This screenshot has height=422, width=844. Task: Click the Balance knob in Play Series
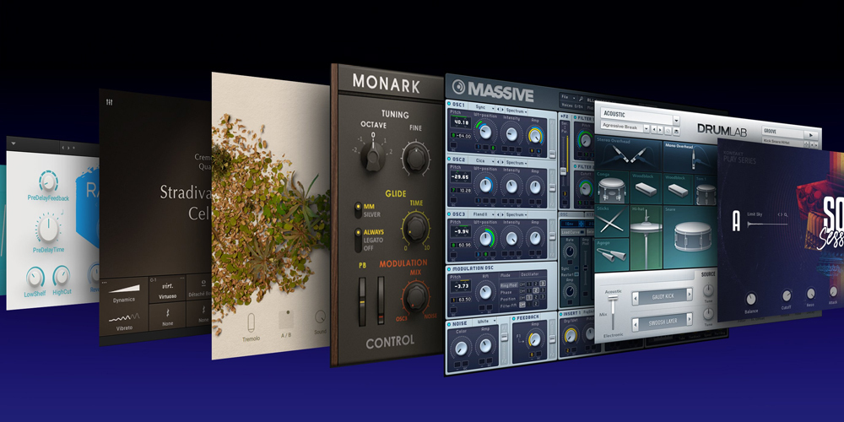(751, 298)
